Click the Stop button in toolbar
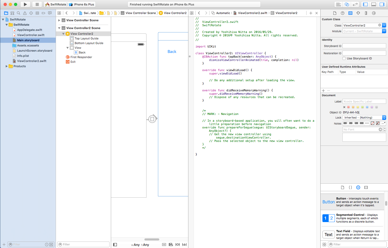Screen dimensions: 388x248 click(37, 4)
